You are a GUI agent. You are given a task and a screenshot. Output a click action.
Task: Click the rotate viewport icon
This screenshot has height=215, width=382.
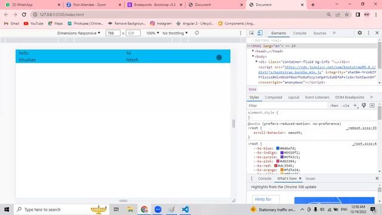click(196, 33)
